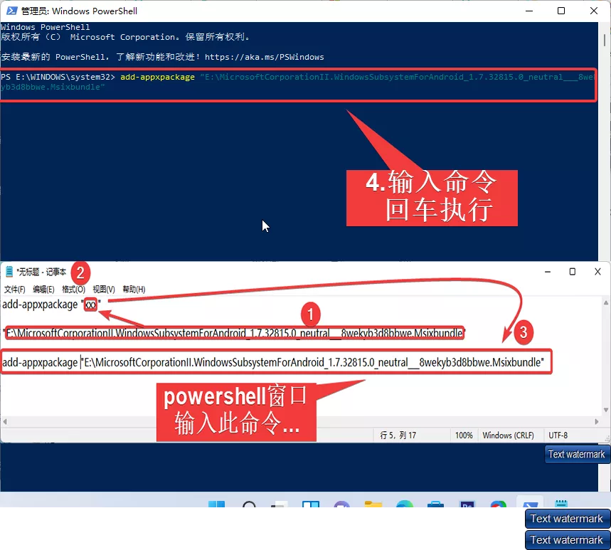Viewport: 611px width, 550px height.
Task: Click the '管理员: Windows PowerShell' window title
Action: (x=79, y=11)
